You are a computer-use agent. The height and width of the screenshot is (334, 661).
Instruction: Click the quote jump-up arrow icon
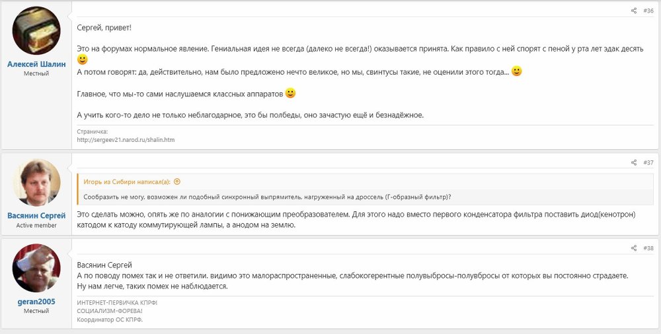click(177, 182)
